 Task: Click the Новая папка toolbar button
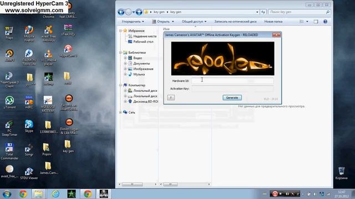(x=273, y=22)
